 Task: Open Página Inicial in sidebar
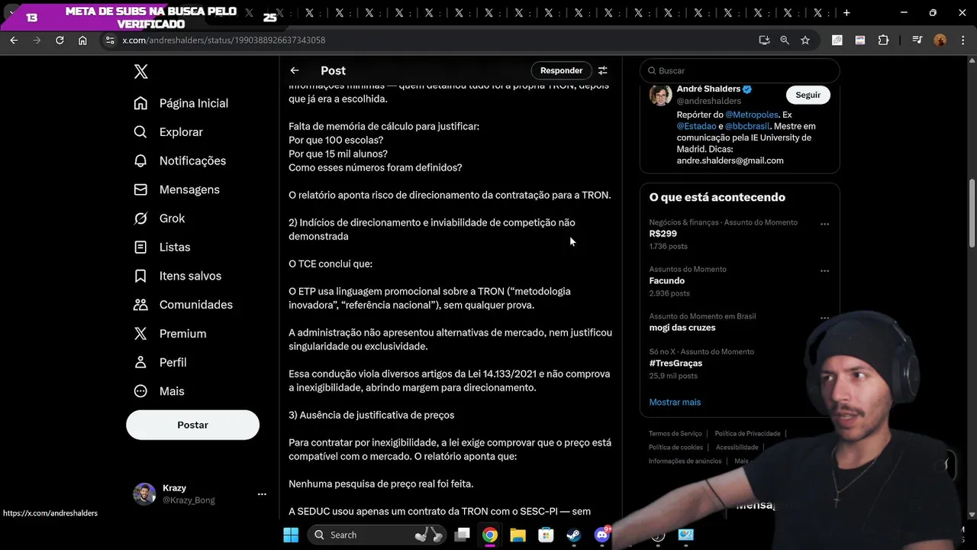(182, 103)
